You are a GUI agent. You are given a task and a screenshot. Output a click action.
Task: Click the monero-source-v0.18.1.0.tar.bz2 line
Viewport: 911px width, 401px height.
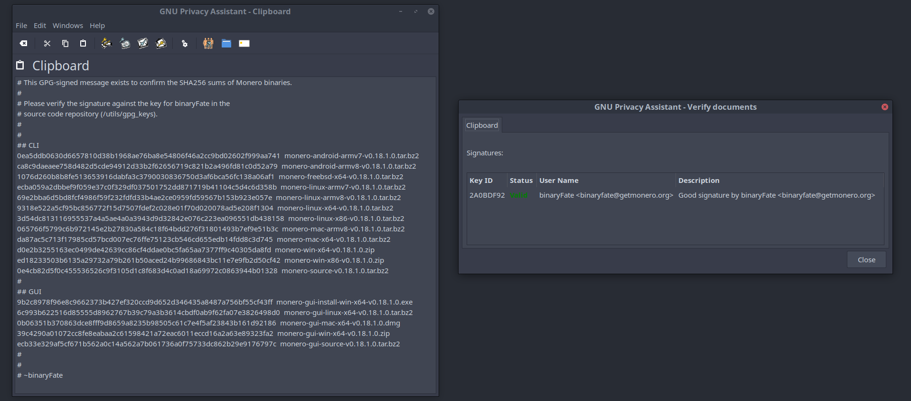click(x=203, y=271)
